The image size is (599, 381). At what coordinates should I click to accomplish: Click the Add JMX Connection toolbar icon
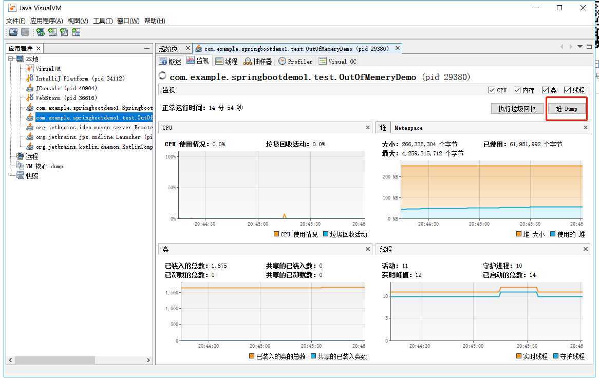point(52,32)
